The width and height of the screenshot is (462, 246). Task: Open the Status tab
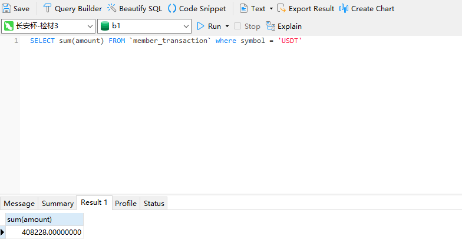(x=154, y=203)
